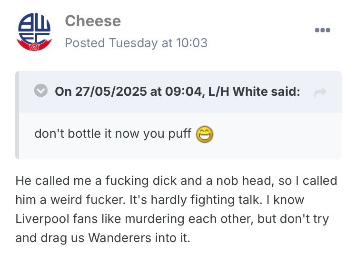
Task: Click the word "Posted" beneath the username
Action: point(85,43)
